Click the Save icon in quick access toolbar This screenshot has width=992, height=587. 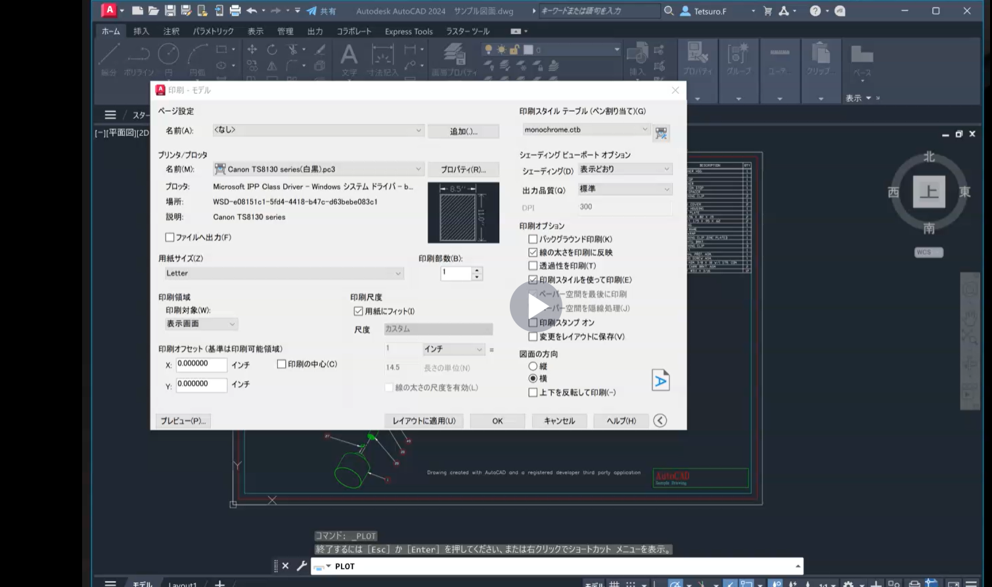pyautogui.click(x=169, y=11)
